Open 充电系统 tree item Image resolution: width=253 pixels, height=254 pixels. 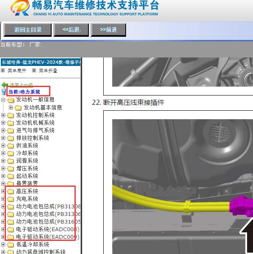(x=27, y=199)
